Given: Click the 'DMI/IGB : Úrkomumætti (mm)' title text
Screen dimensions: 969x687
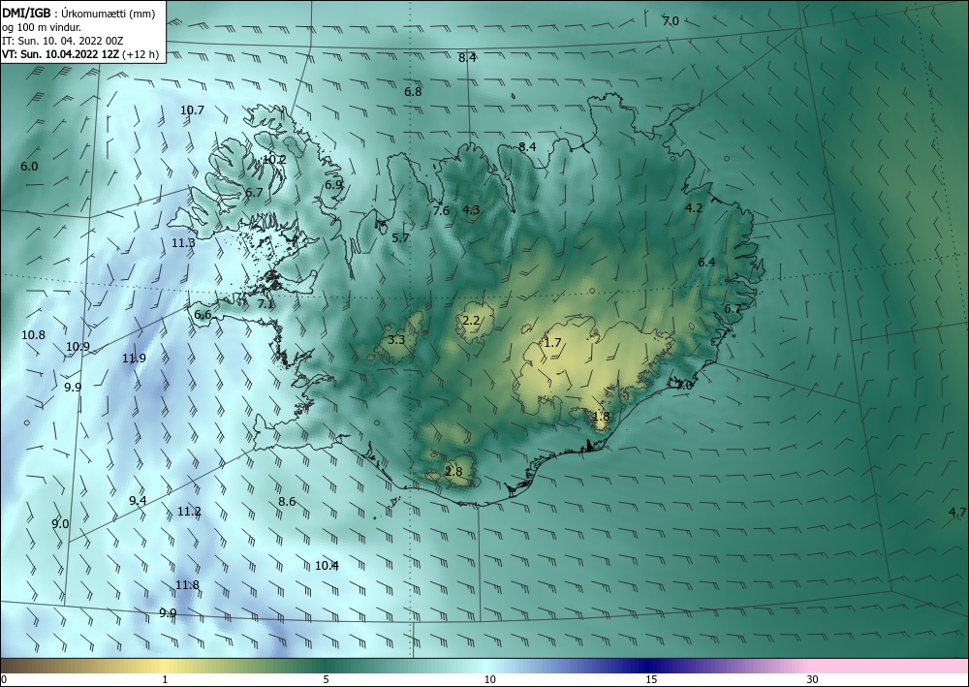Looking at the screenshot, I should (77, 13).
